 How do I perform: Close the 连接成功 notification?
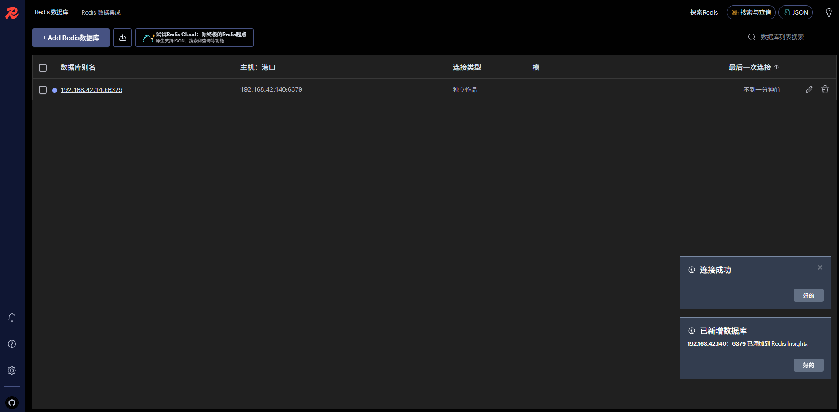point(820,267)
